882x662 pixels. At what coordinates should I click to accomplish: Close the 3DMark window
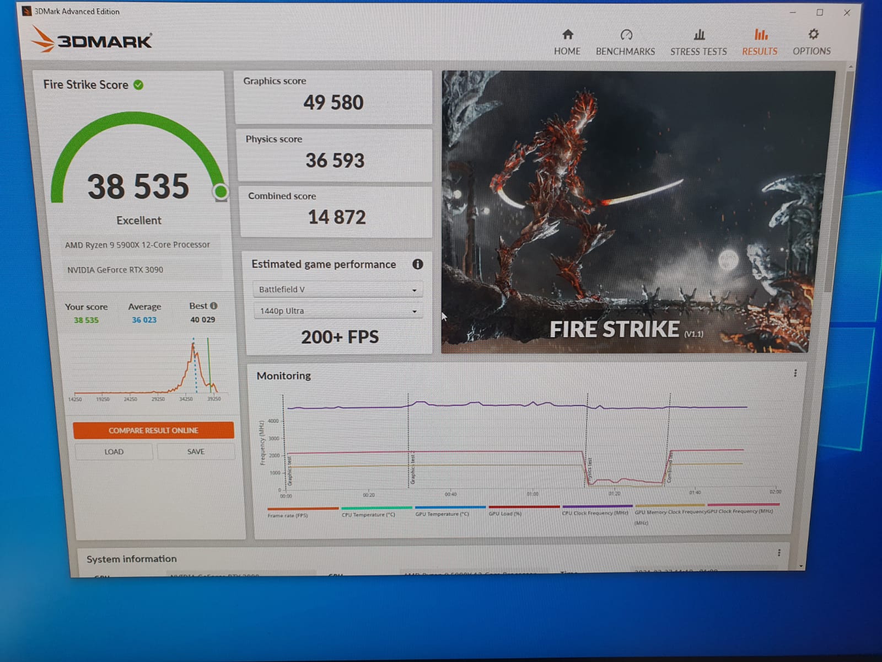coord(847,12)
